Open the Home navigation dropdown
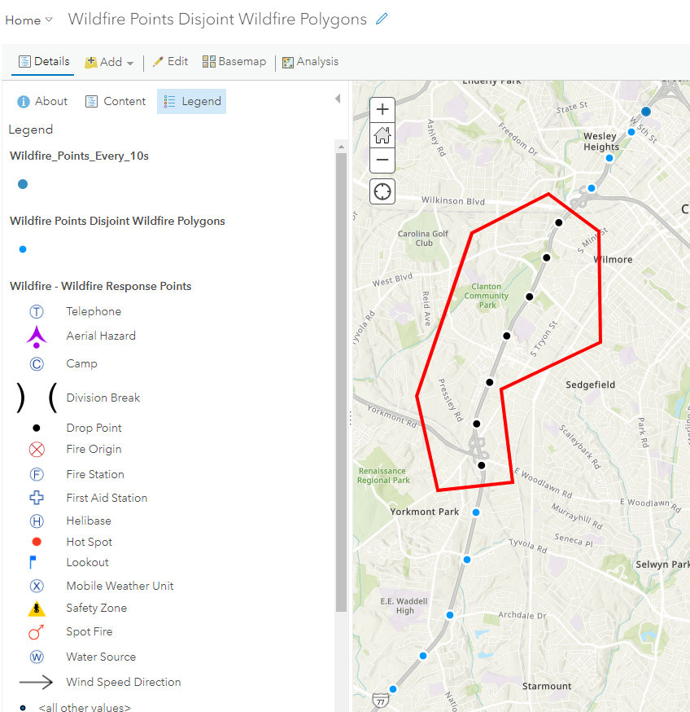 coord(28,20)
